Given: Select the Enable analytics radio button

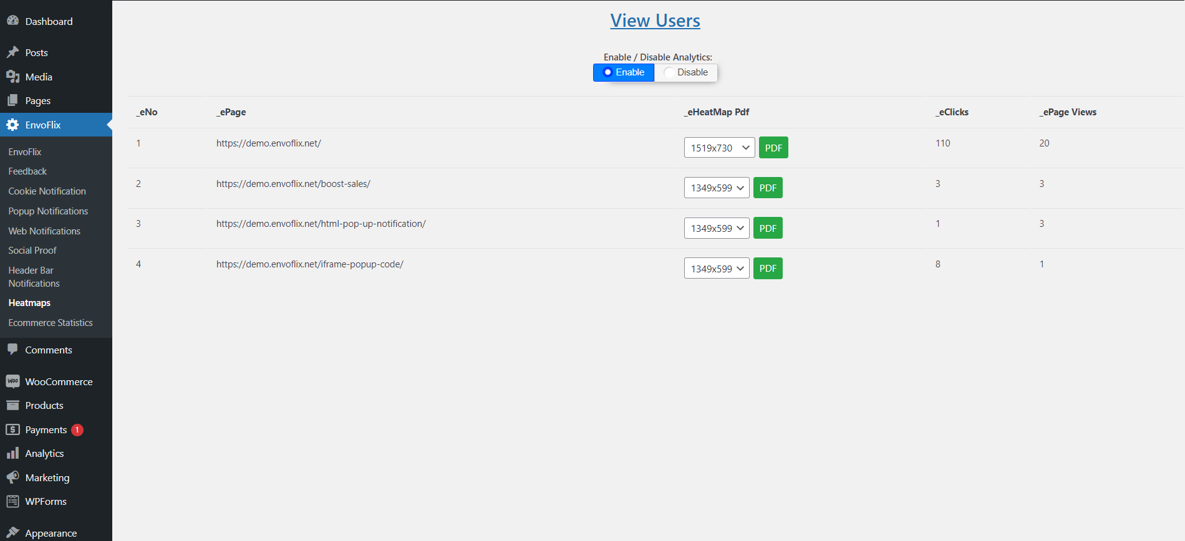Looking at the screenshot, I should click(607, 72).
